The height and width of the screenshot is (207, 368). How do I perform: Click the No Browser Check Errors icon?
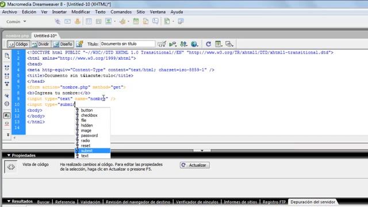coord(162,44)
